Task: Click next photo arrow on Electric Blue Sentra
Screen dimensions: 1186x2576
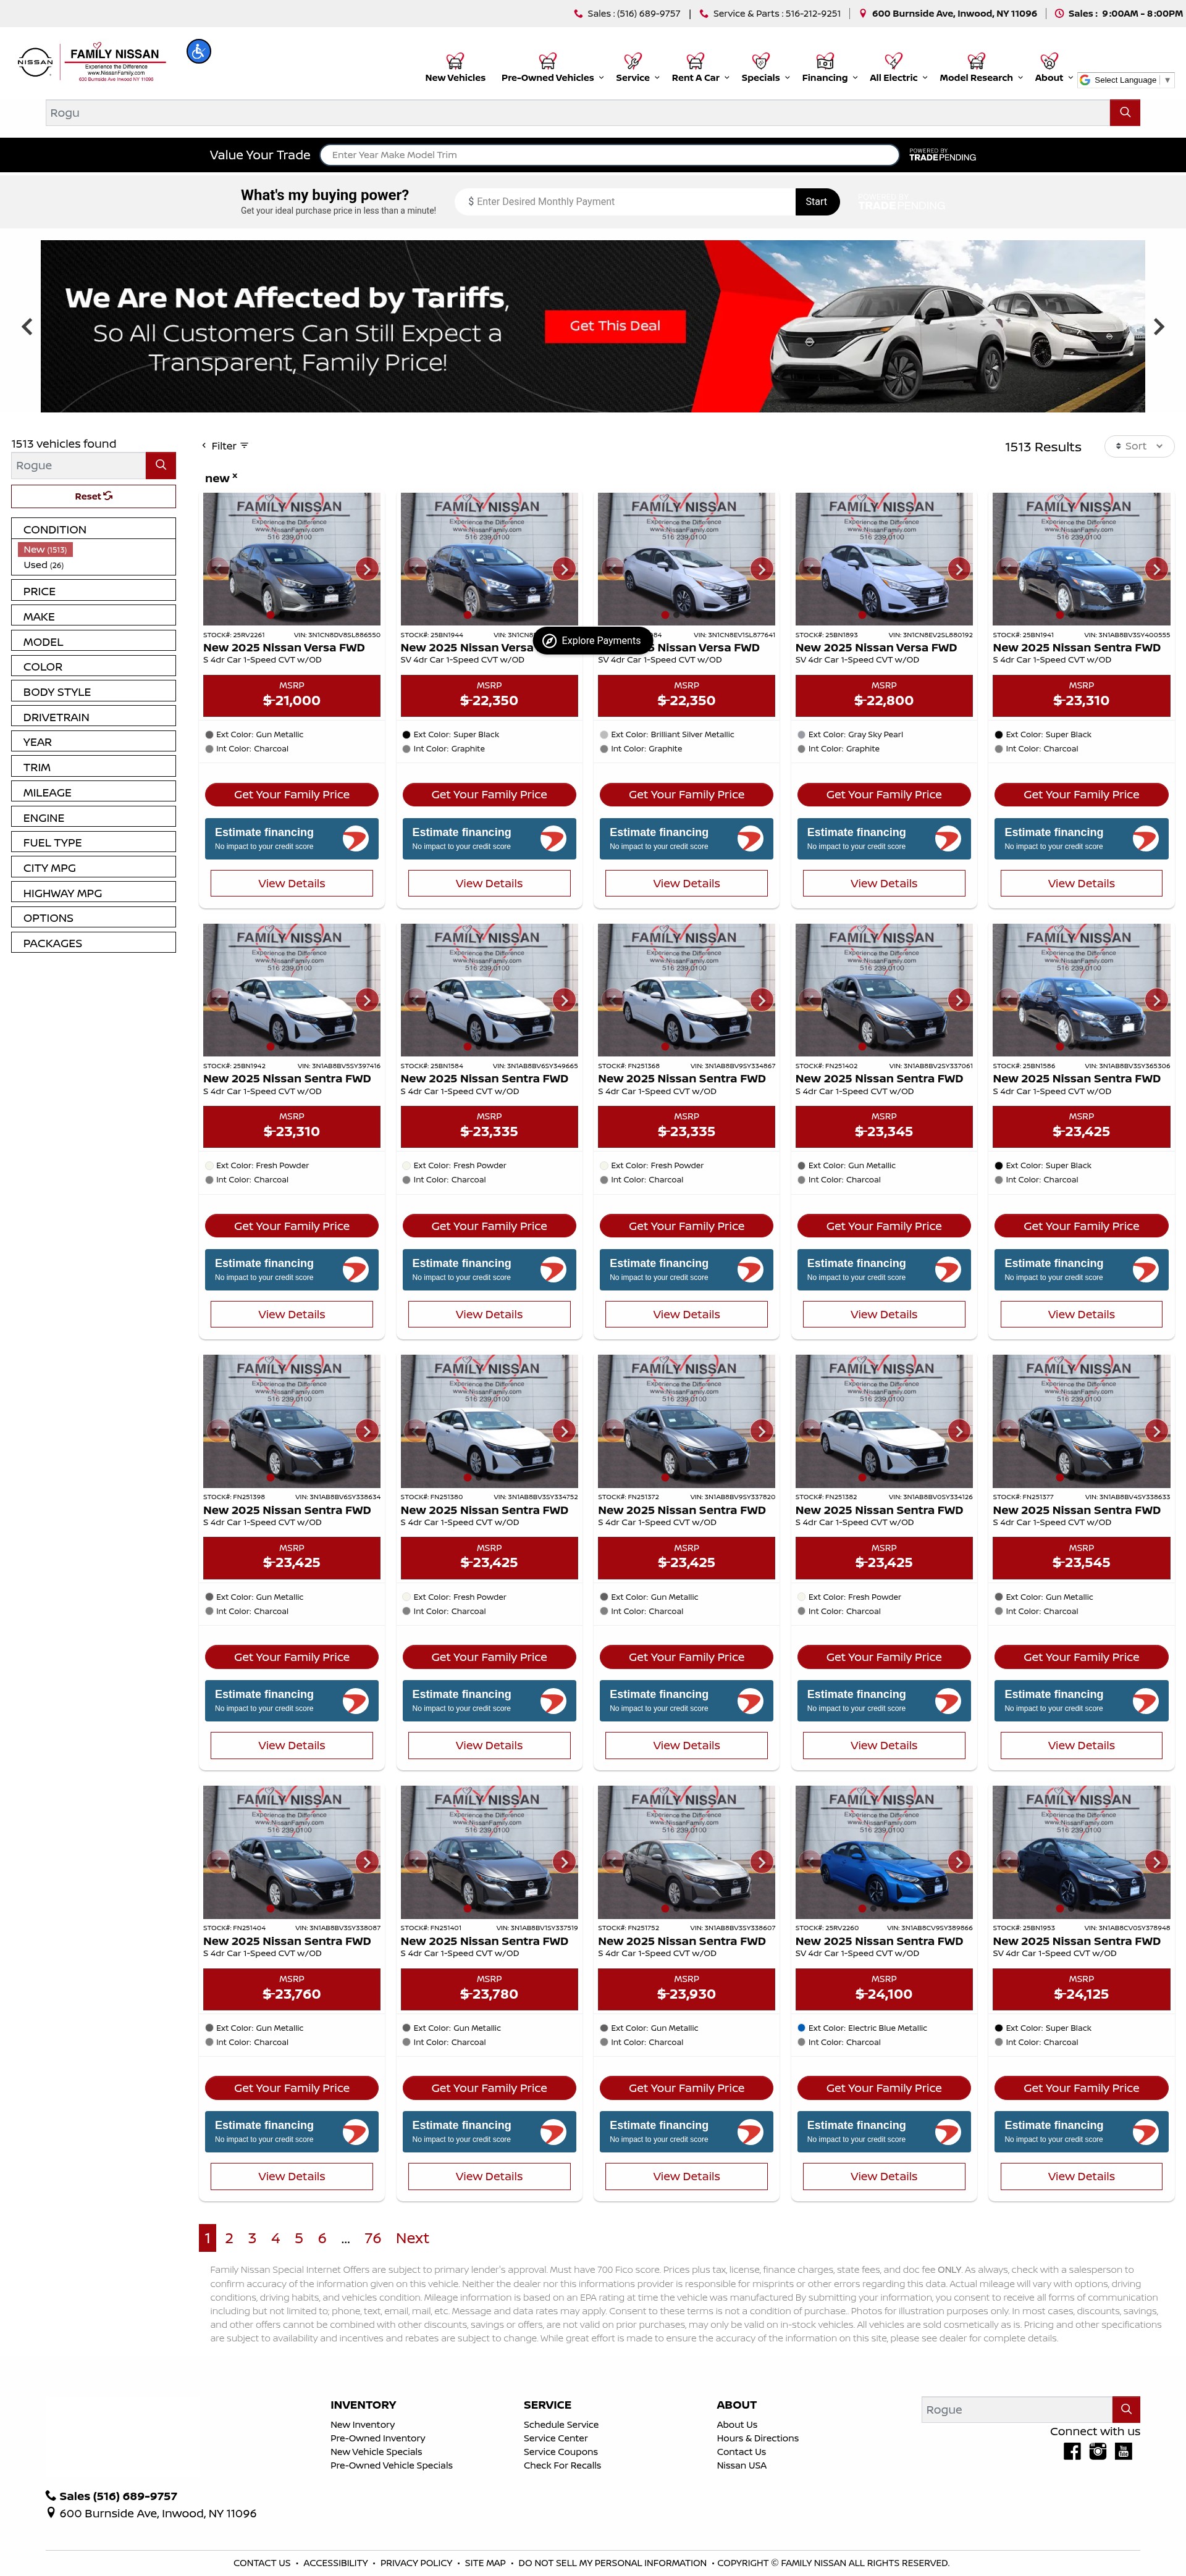Action: [959, 1861]
